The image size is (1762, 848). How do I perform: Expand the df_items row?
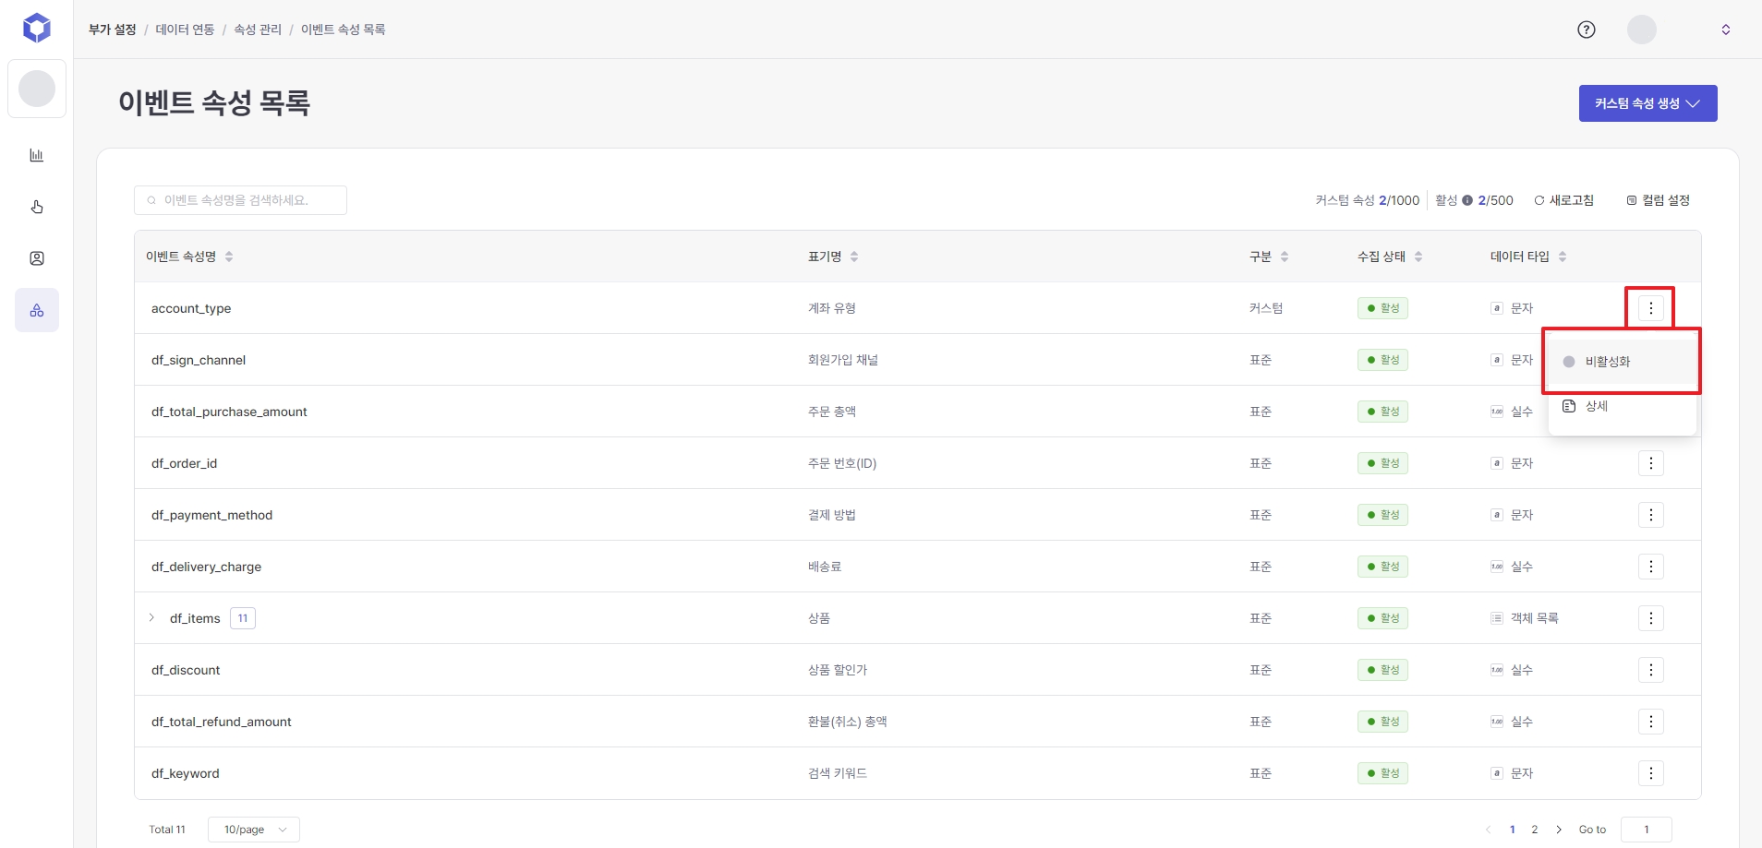coord(152,618)
